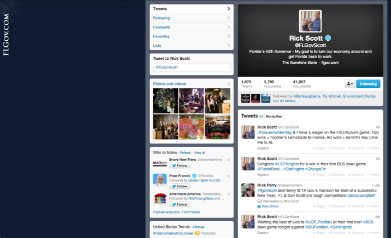391x238 pixels.
Task: Click chevron arrow next to Following in sidebar
Action: coord(229,18)
